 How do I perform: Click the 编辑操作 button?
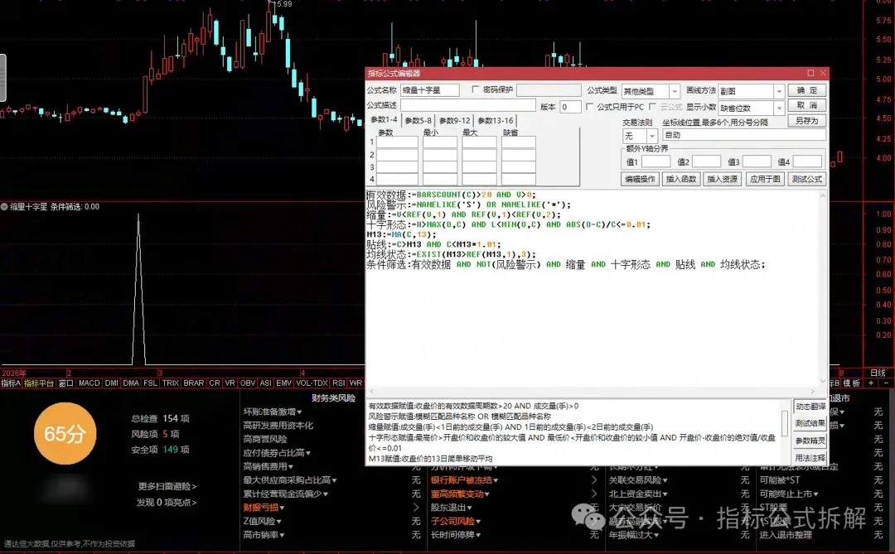(640, 179)
